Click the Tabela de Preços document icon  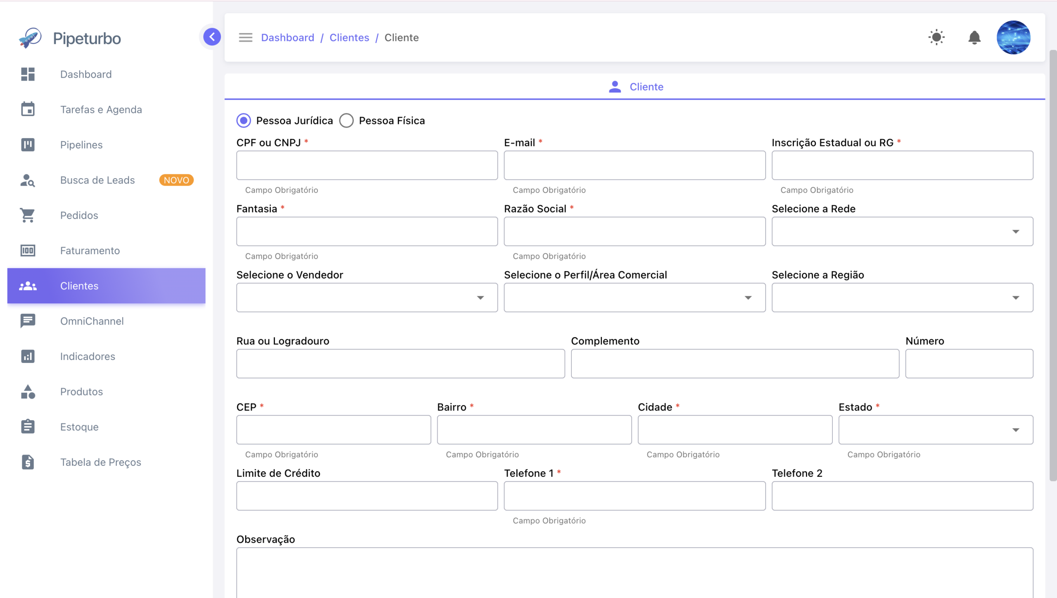[x=28, y=462]
